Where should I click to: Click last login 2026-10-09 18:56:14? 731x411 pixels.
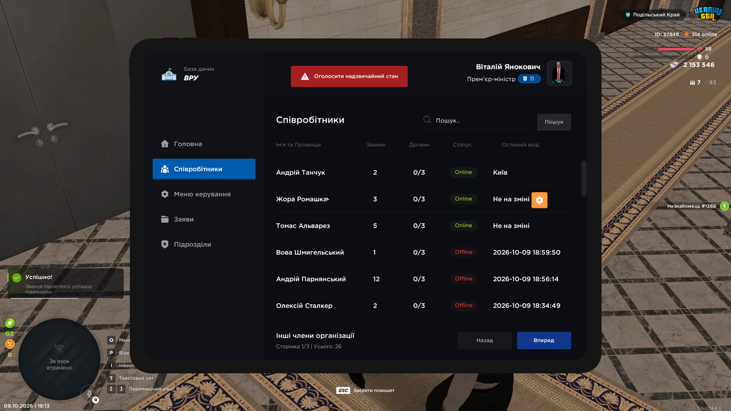tap(526, 279)
